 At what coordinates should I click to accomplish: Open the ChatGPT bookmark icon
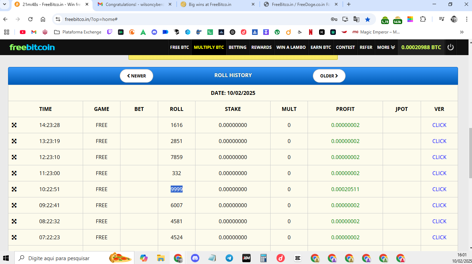[x=233, y=32]
